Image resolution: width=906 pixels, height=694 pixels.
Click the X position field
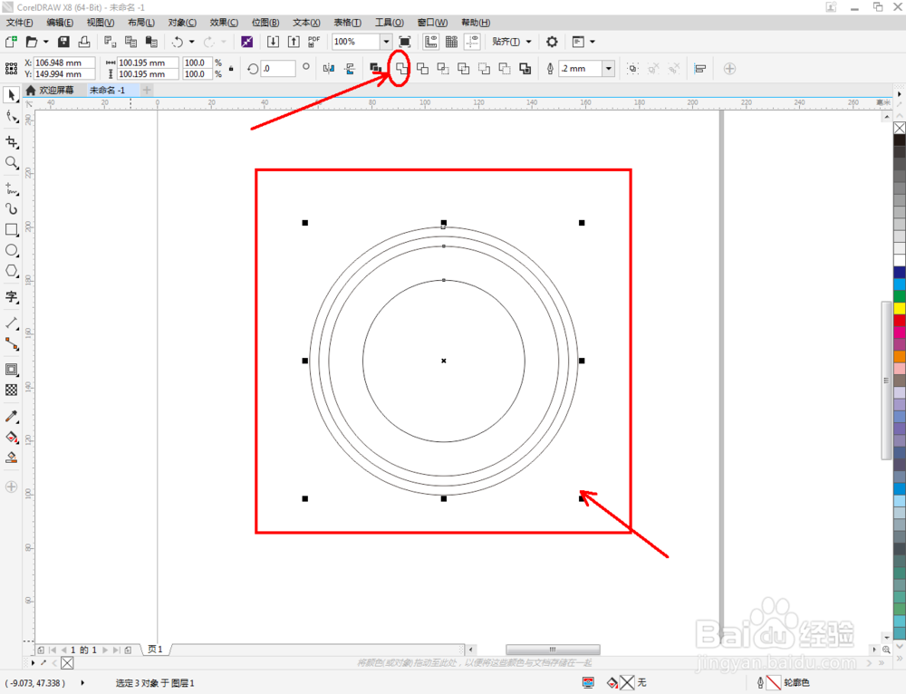click(x=64, y=63)
